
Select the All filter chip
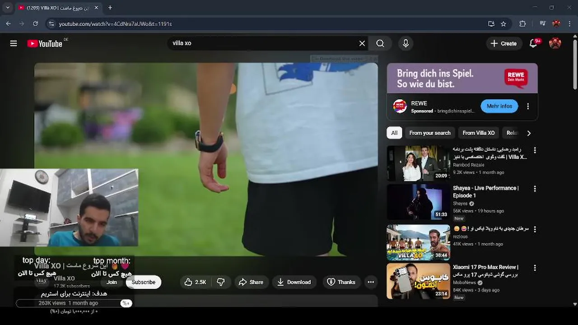pos(394,133)
